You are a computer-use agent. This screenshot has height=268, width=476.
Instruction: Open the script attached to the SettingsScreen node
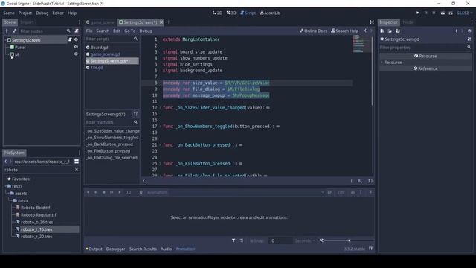(x=70, y=39)
